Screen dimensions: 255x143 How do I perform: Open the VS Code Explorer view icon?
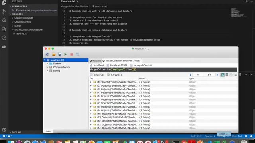(4, 2)
